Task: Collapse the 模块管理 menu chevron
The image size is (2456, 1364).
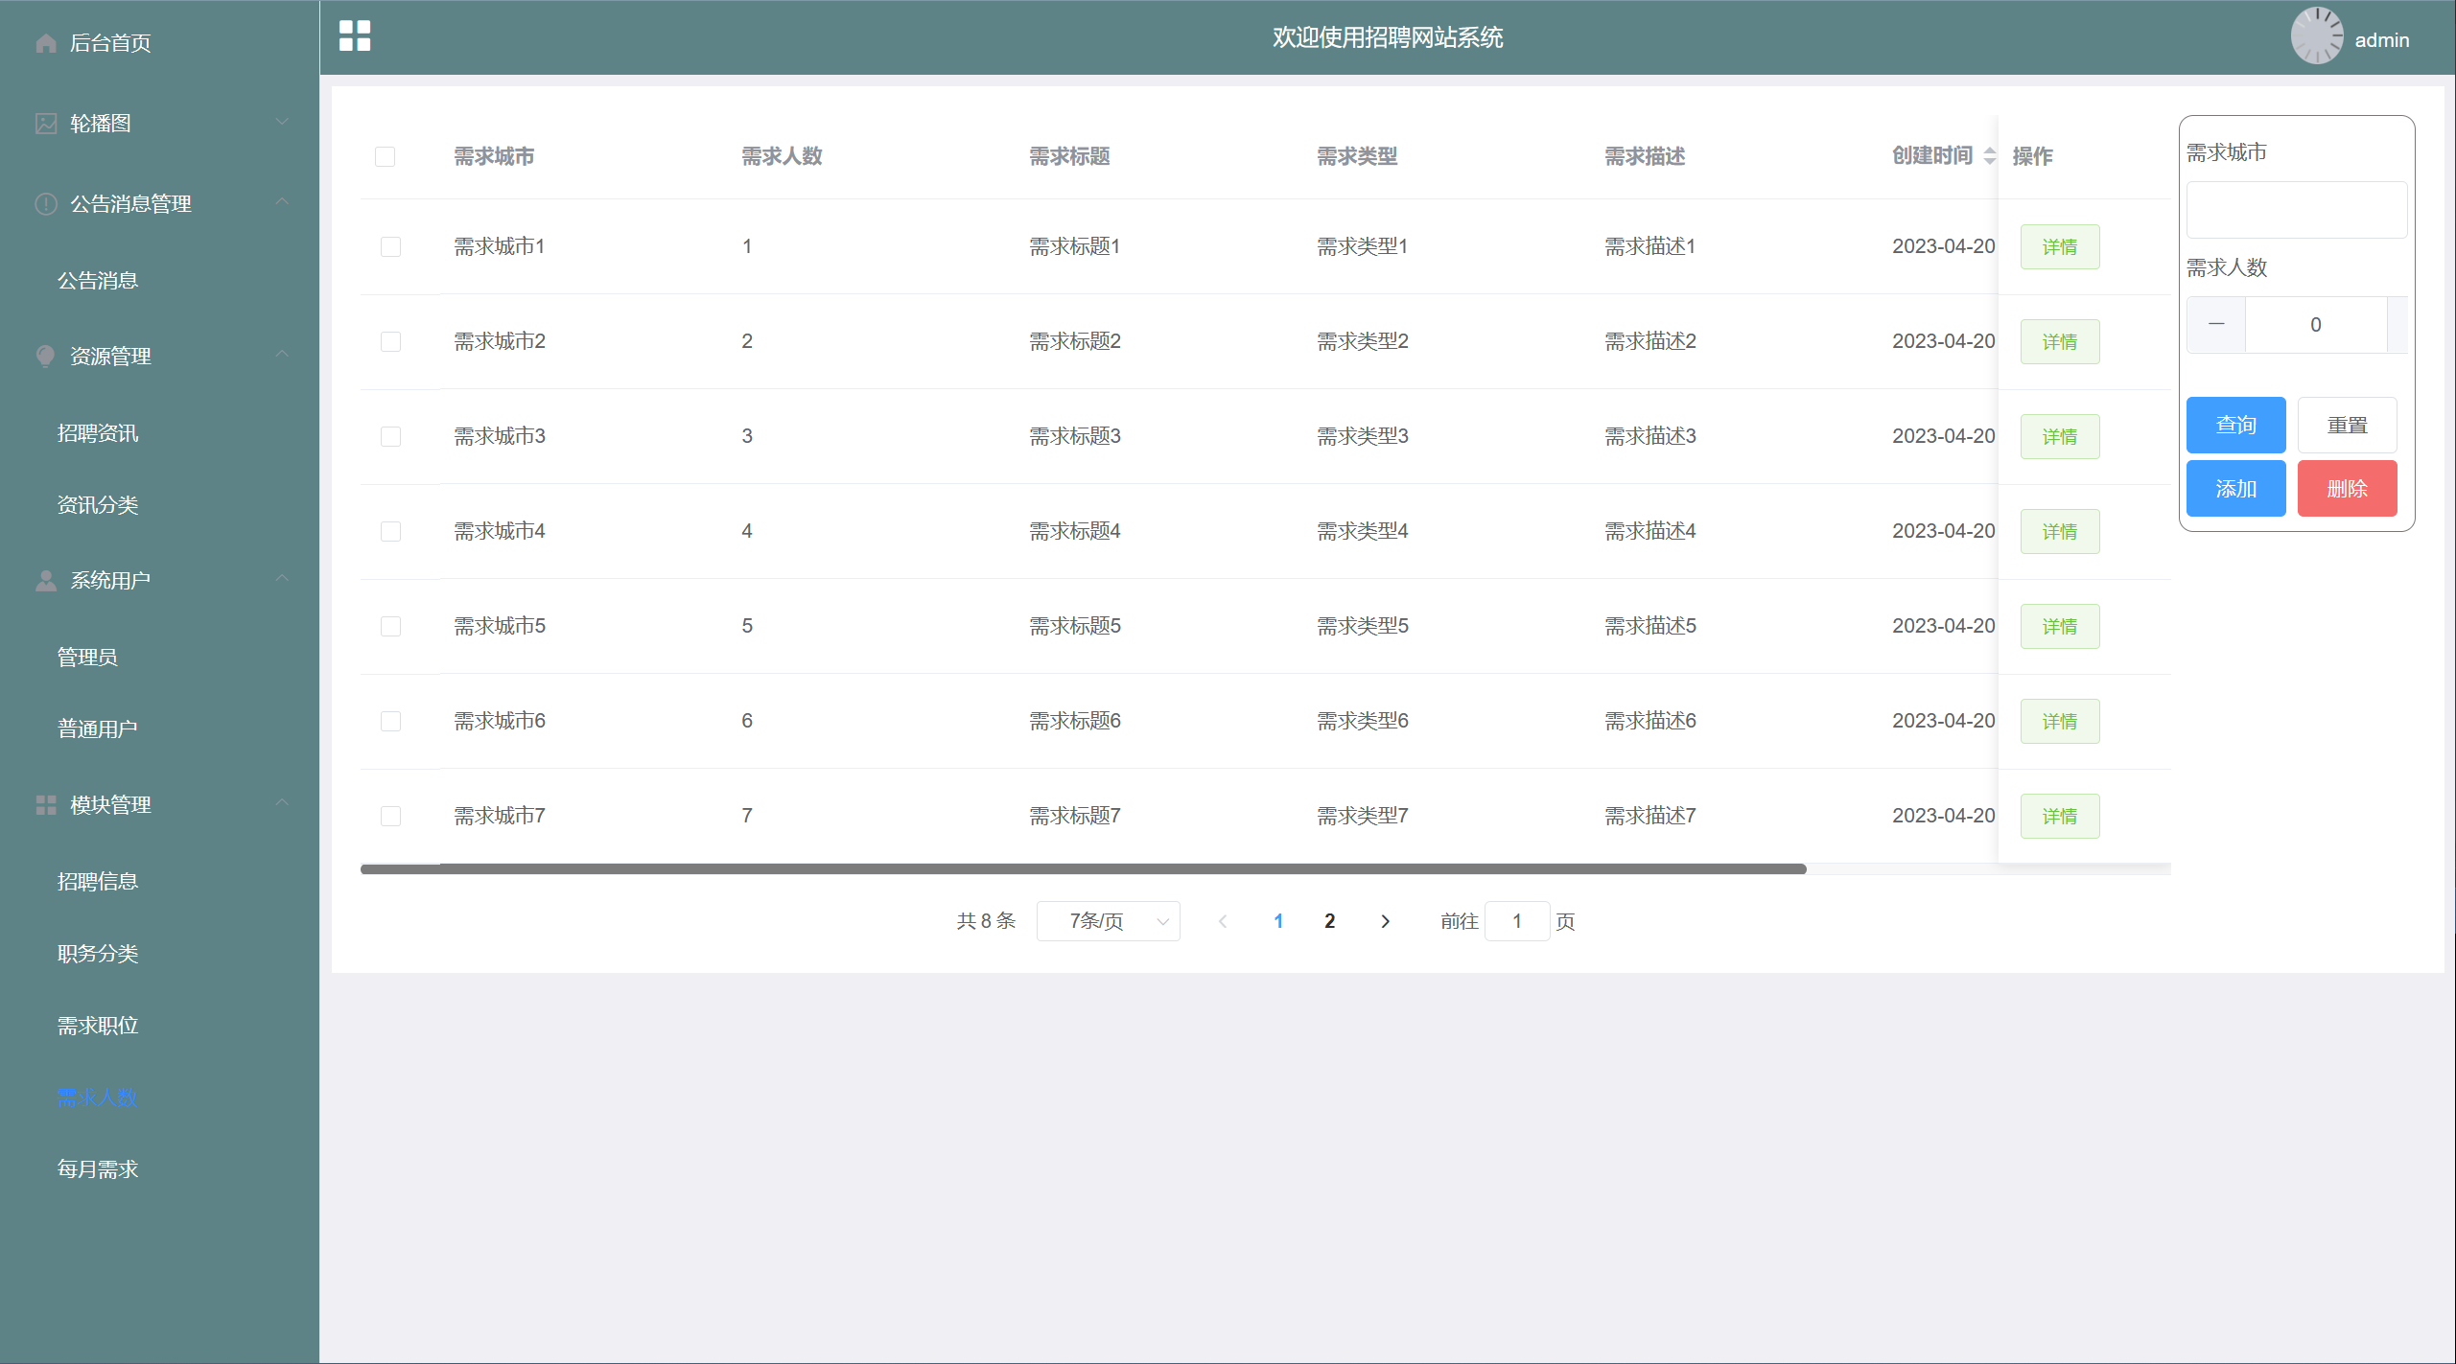Action: click(282, 803)
